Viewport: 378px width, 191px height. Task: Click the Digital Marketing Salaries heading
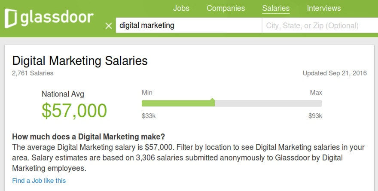pos(80,61)
